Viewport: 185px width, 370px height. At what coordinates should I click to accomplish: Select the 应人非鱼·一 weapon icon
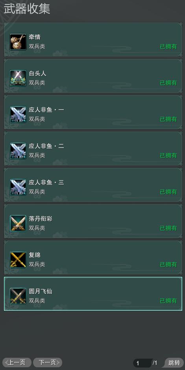(18, 115)
